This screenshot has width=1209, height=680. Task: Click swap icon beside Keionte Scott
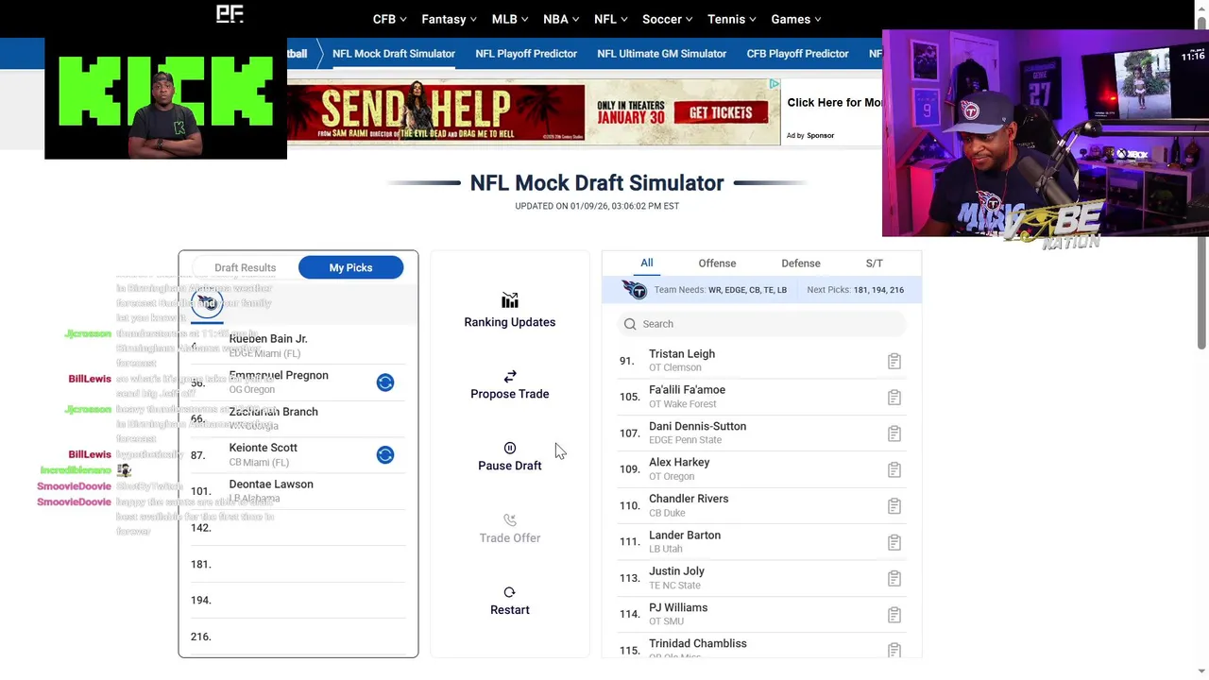point(385,455)
